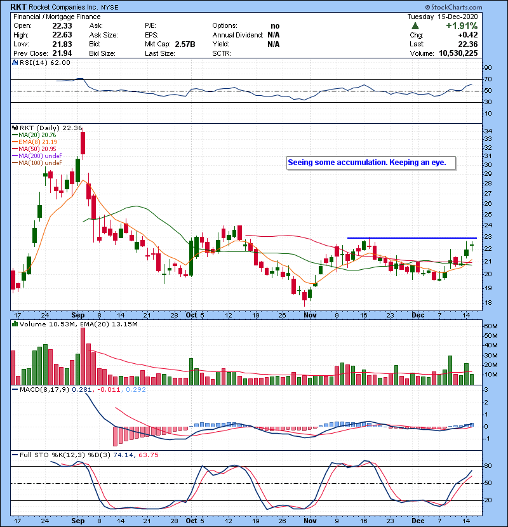
Task: Click the Last Size label
Action: click(x=159, y=53)
